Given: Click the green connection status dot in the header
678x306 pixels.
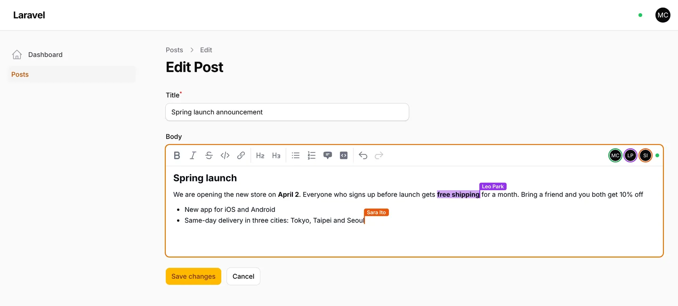Looking at the screenshot, I should 640,15.
